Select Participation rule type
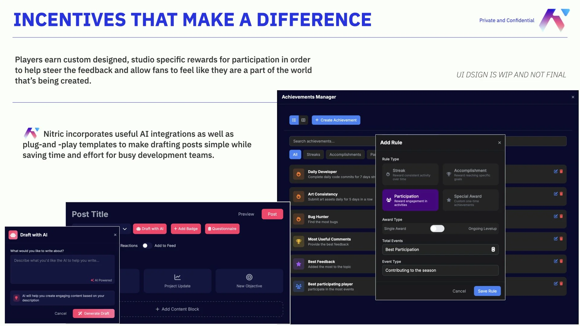This screenshot has width=580, height=326. (410, 200)
